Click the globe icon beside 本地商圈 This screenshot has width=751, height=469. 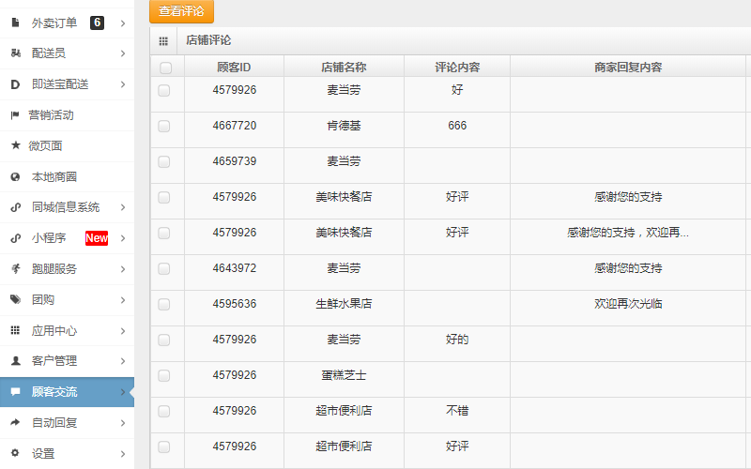tap(15, 176)
